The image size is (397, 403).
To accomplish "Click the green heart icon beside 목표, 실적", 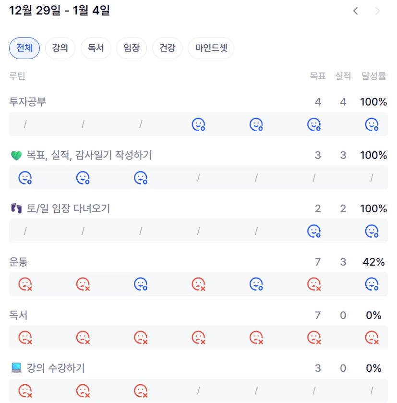I will tap(16, 155).
